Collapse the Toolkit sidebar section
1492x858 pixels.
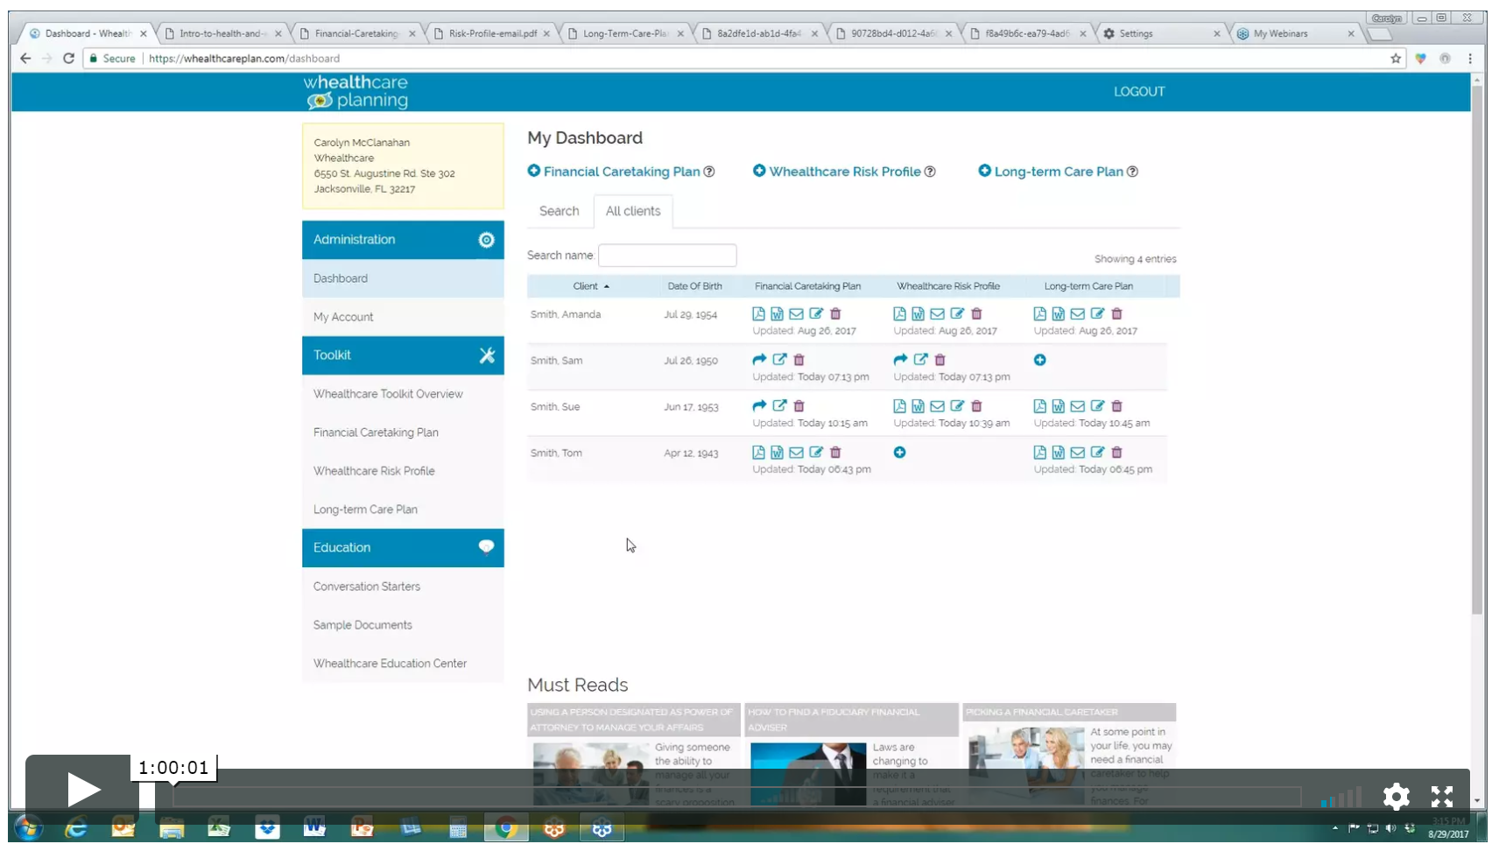click(486, 355)
